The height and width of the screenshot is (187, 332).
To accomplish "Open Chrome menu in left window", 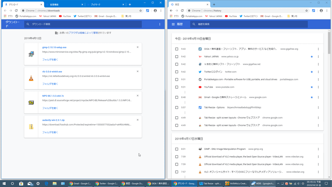I will point(161,11).
